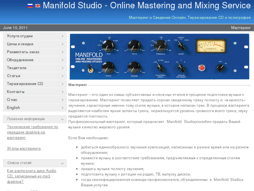This screenshot has width=254, height=191.
Task: Click the brass toggle switch on compressor
Action: click(x=90, y=68)
